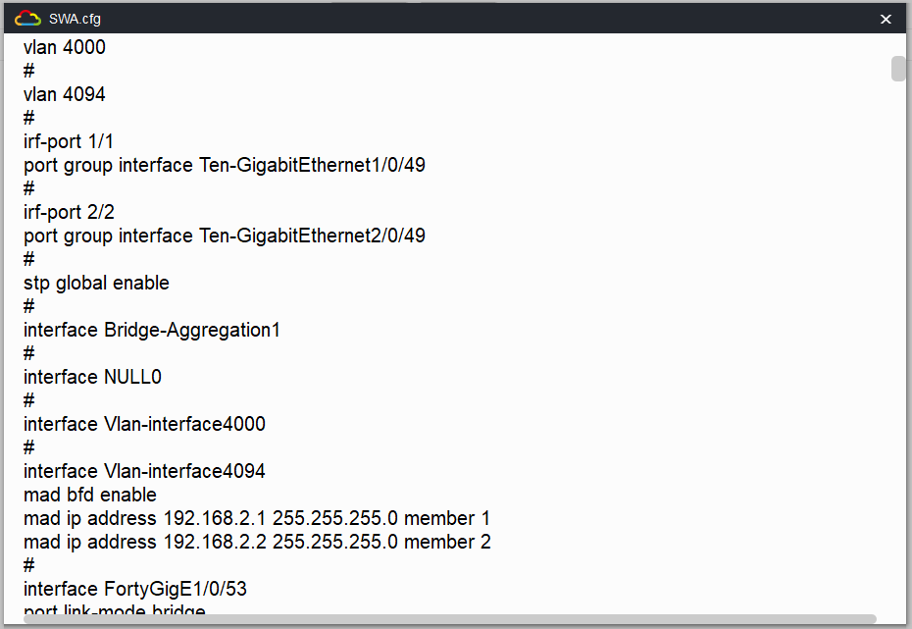Place cursor on "irf-port 2/2" line
This screenshot has width=912, height=629.
coord(69,212)
